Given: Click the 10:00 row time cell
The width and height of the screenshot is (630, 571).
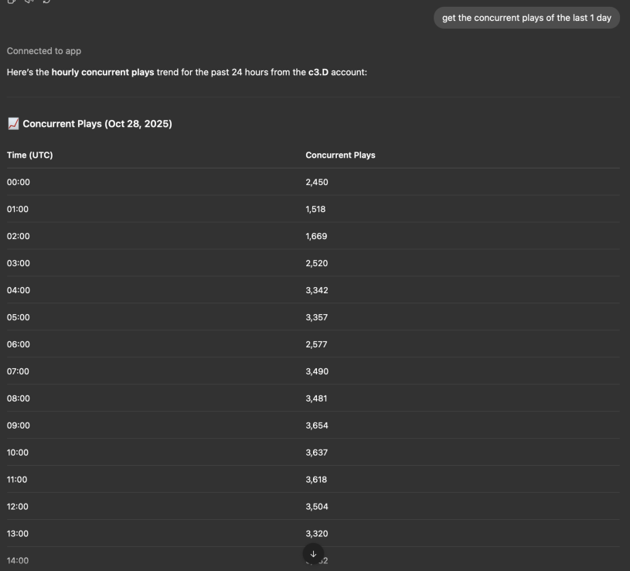Looking at the screenshot, I should click(x=18, y=453).
